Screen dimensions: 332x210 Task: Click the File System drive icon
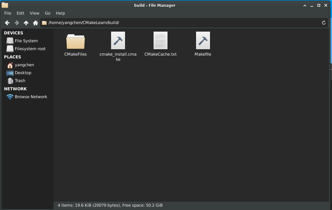[10, 41]
